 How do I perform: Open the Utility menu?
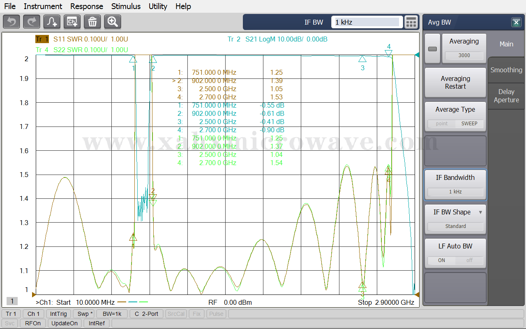tap(158, 6)
